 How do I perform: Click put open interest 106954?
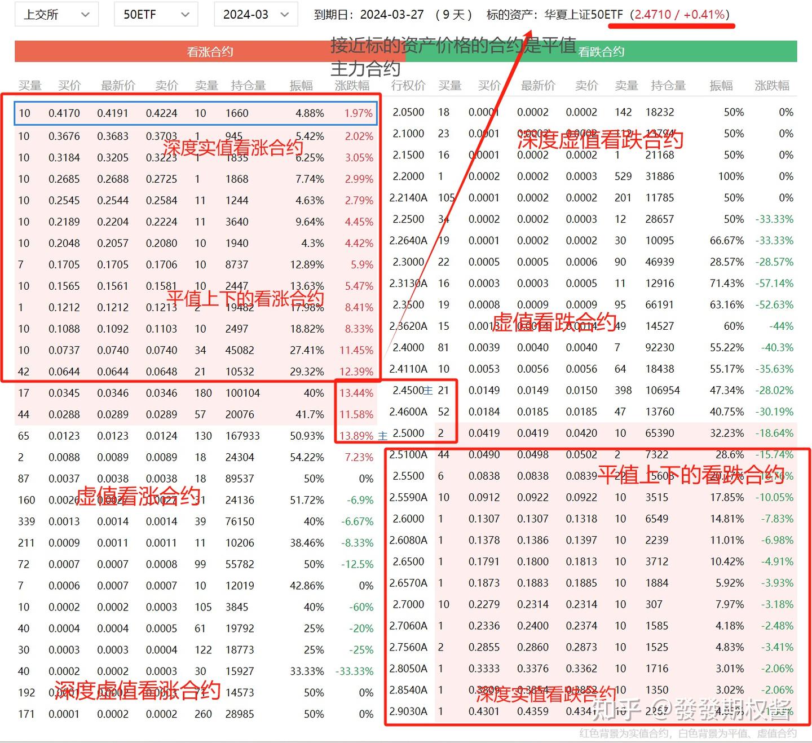(x=663, y=390)
